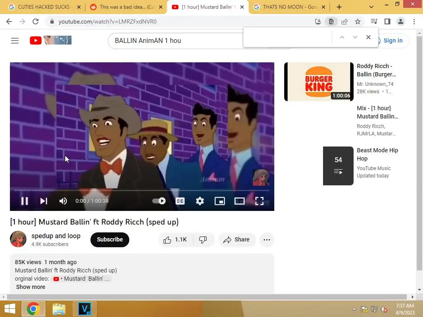Open the Windows Start menu

(10, 309)
